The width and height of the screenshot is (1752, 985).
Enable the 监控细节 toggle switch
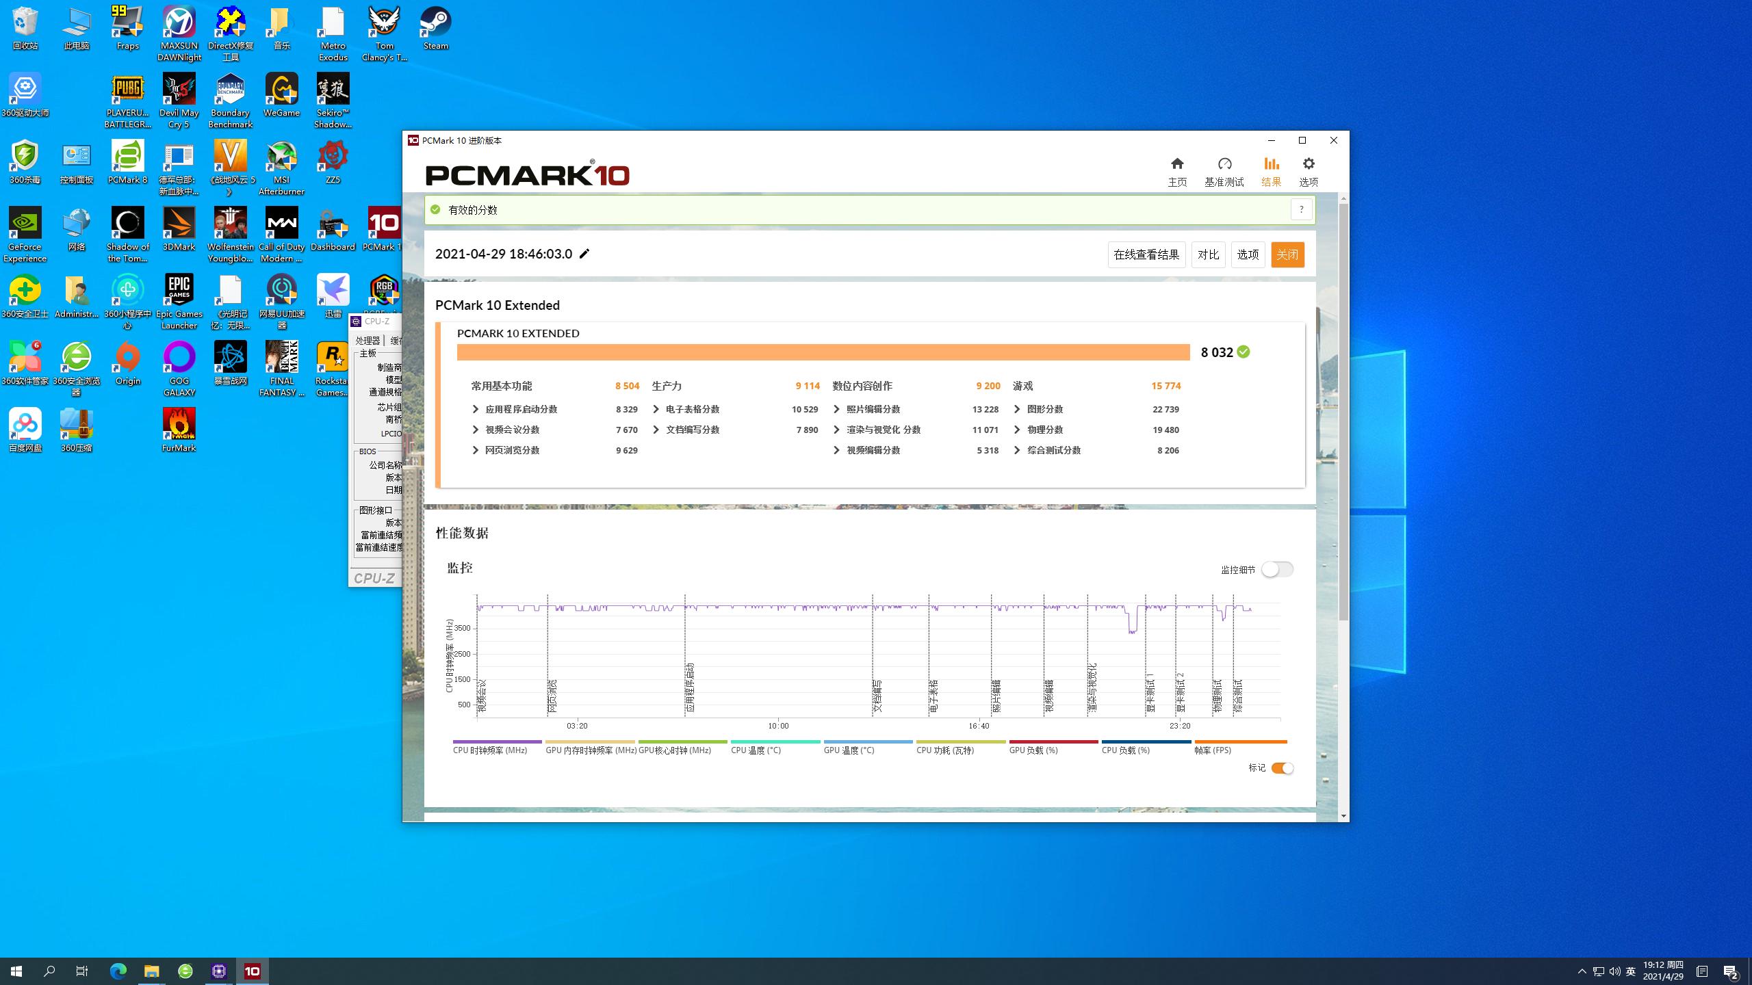pyautogui.click(x=1276, y=569)
